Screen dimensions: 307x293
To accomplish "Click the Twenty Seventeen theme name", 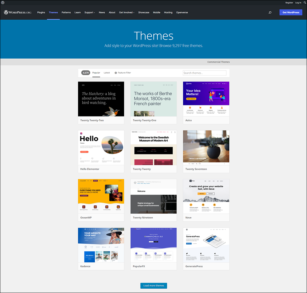I will pyautogui.click(x=196, y=169).
